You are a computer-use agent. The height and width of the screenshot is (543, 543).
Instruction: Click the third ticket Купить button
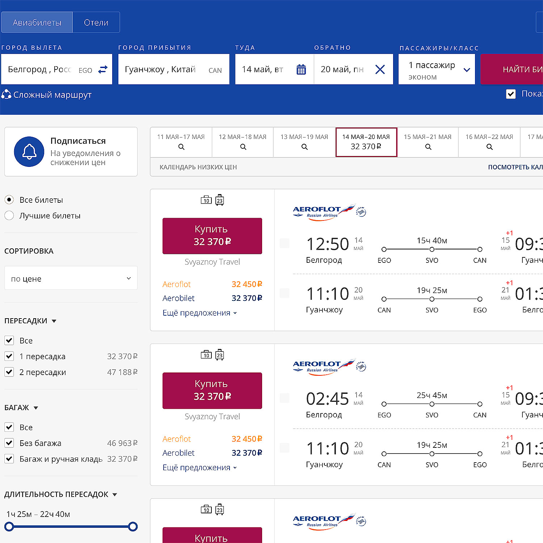tap(212, 535)
